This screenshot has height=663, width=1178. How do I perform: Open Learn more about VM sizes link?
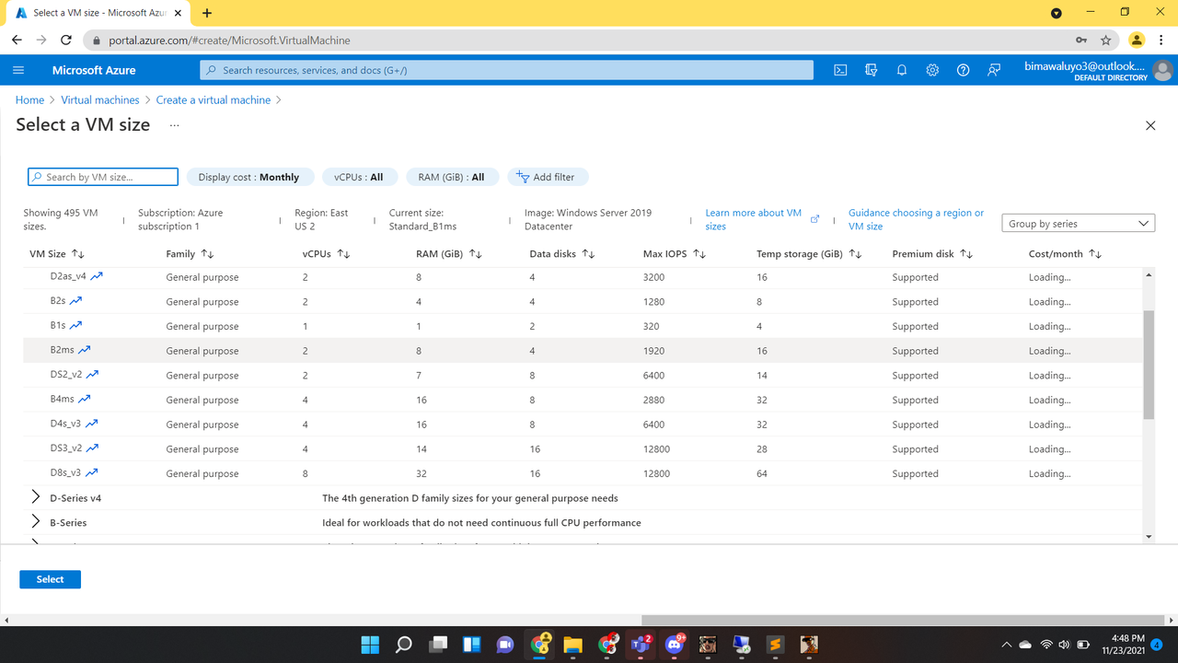pyautogui.click(x=754, y=219)
